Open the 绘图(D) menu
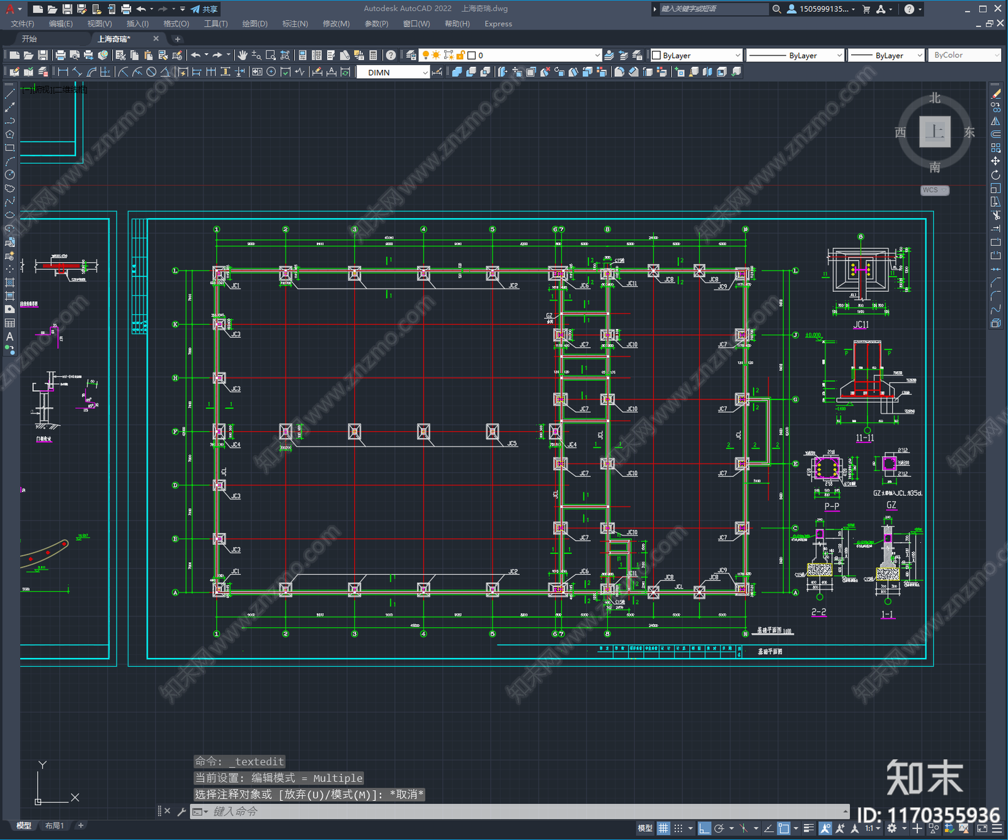This screenshot has height=840, width=1008. coord(255,24)
